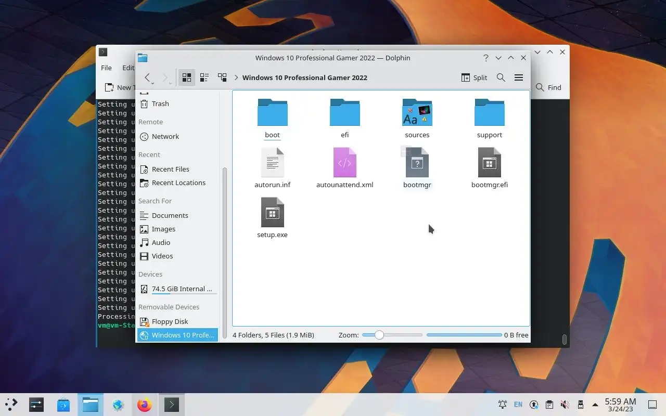Select the Windows 10 Profe... device entry
The image size is (666, 416).
coord(177,335)
